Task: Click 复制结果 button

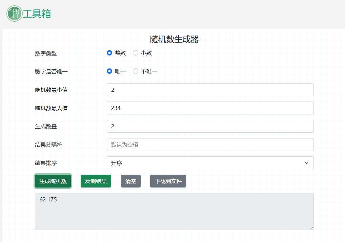Action: pos(96,181)
